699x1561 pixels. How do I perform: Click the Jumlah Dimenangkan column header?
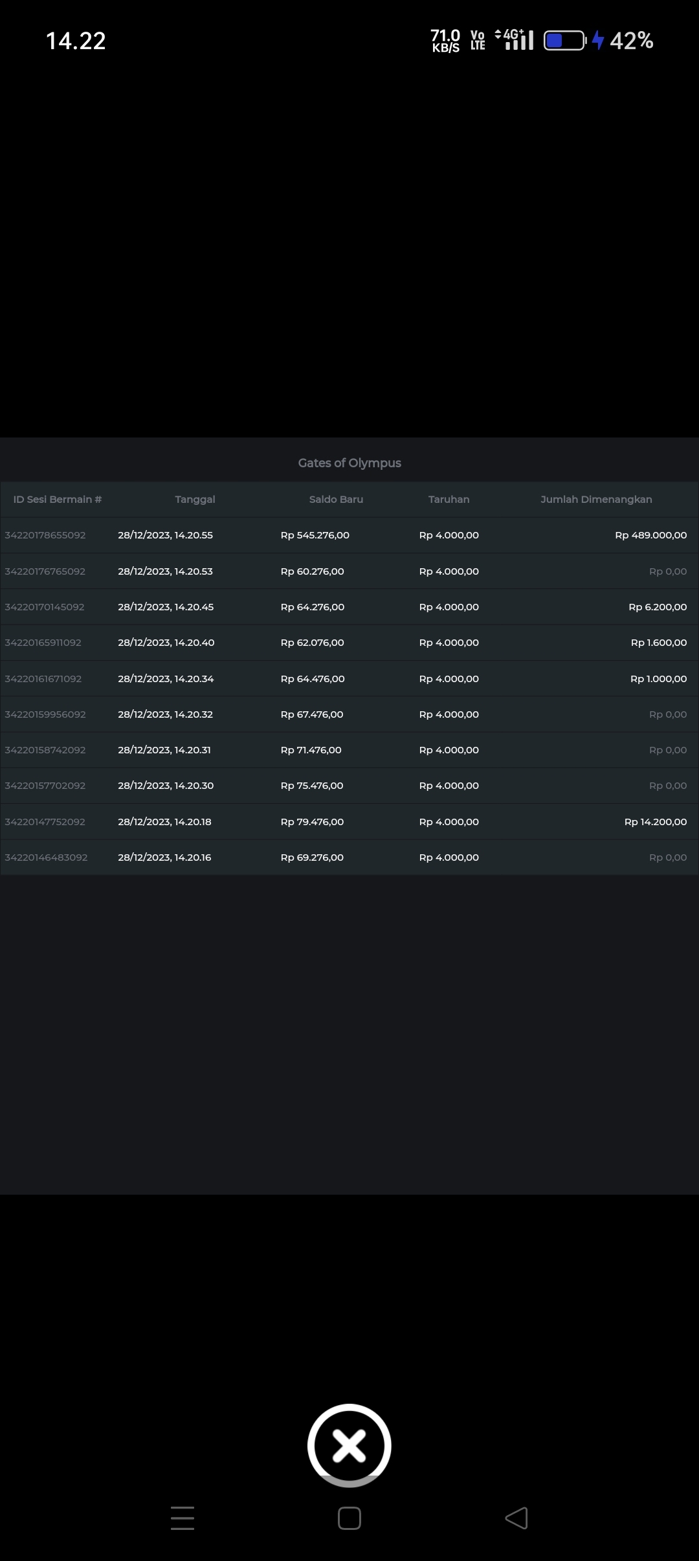596,500
